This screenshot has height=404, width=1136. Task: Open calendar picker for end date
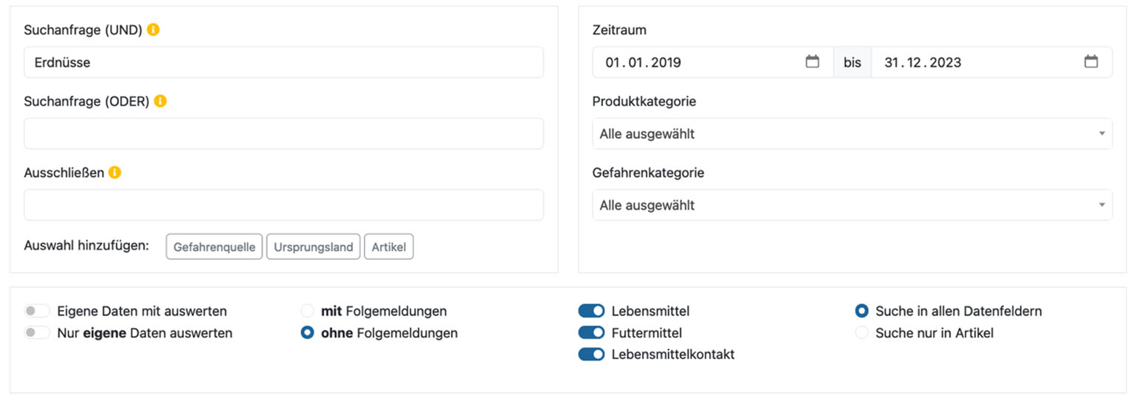point(1091,62)
